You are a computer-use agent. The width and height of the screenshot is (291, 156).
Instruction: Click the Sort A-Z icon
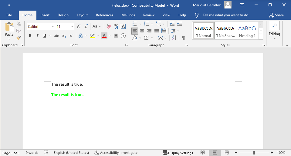coord(174,38)
